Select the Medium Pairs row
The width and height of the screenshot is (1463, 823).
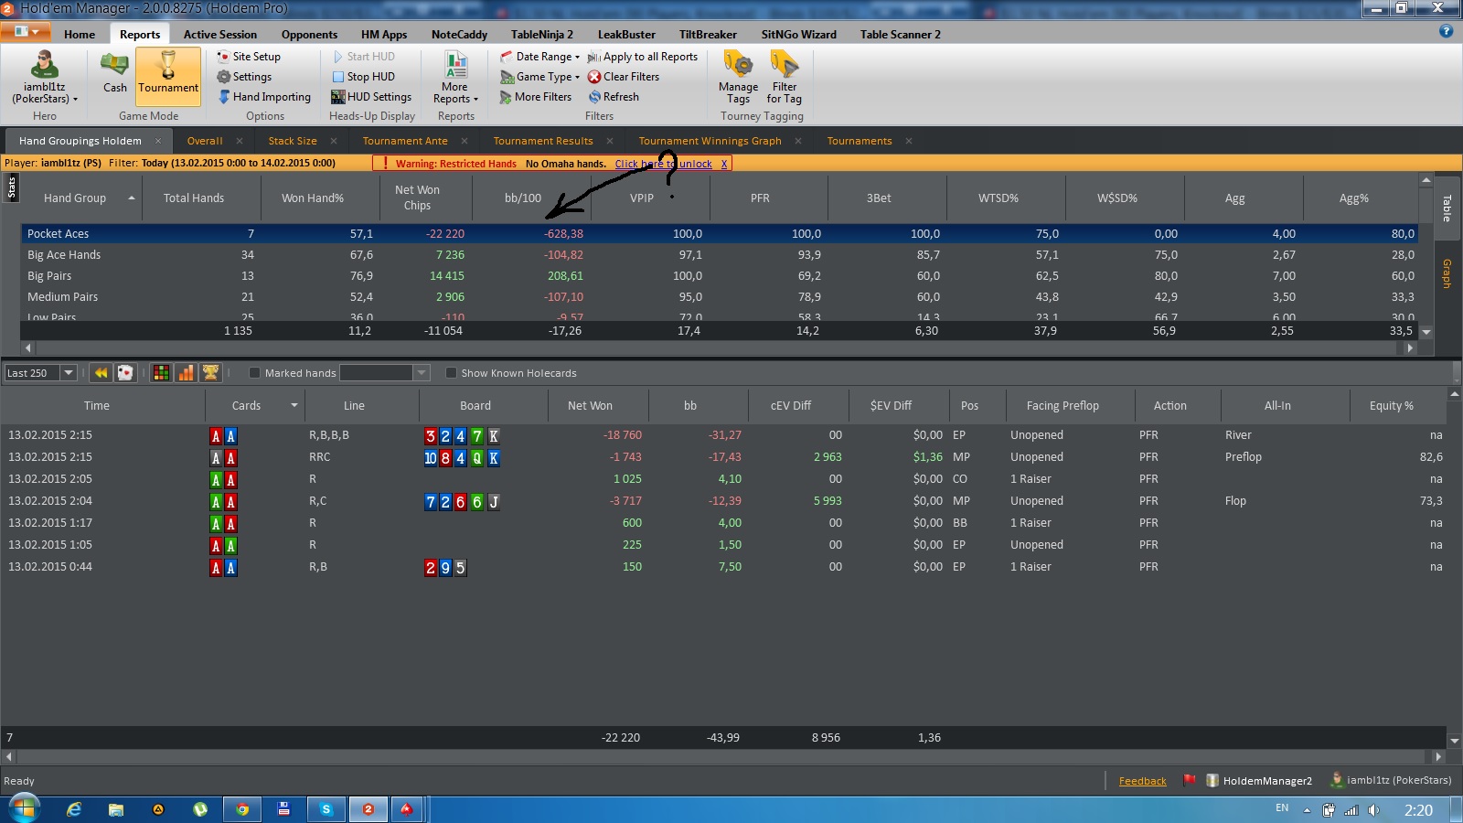[719, 297]
